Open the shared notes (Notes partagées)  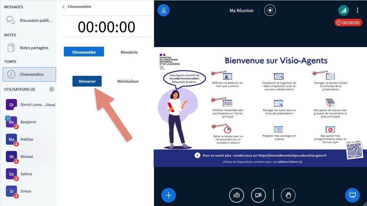coord(29,48)
